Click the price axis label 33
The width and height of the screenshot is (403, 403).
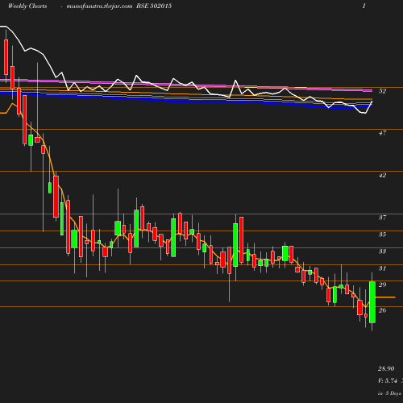pos(382,251)
